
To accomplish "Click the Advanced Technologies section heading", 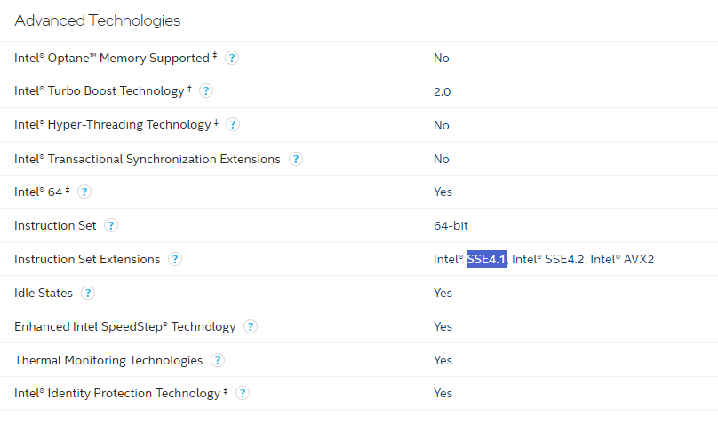I will coord(98,20).
